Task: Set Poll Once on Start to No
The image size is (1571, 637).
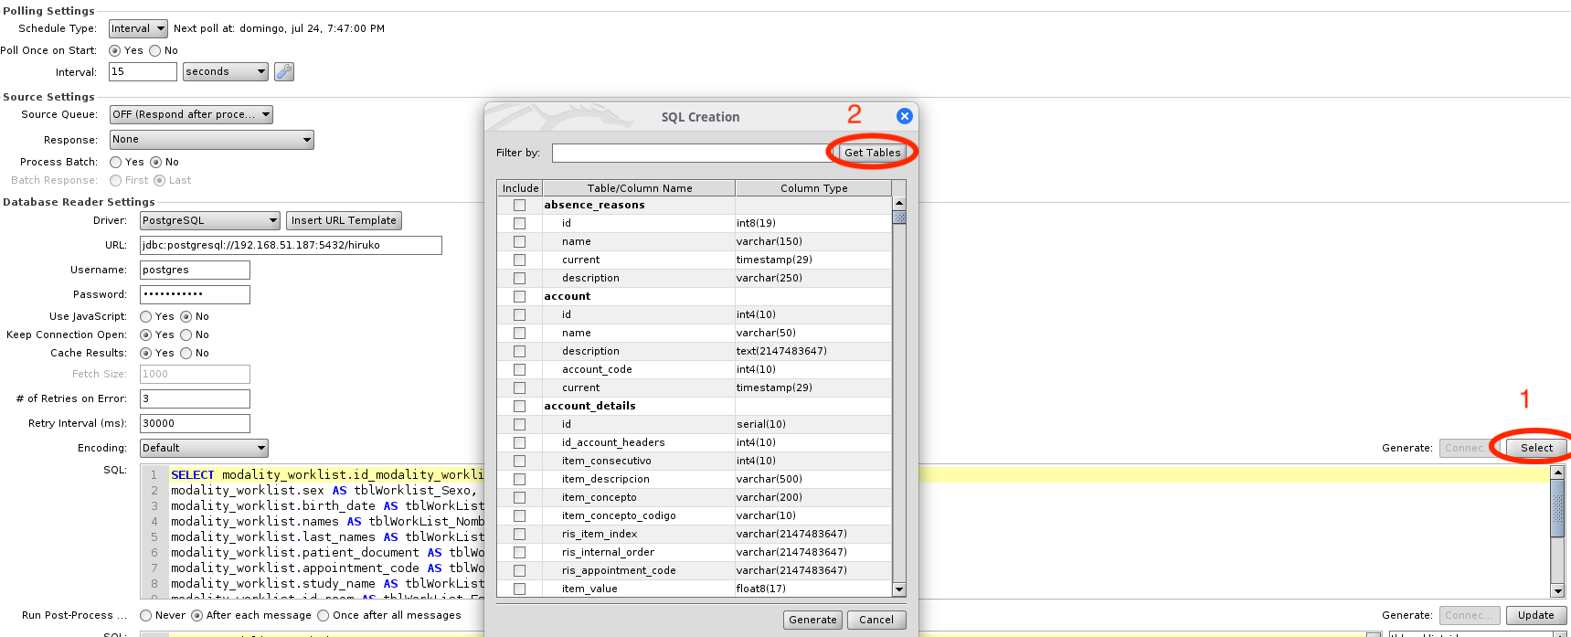Action: [155, 51]
